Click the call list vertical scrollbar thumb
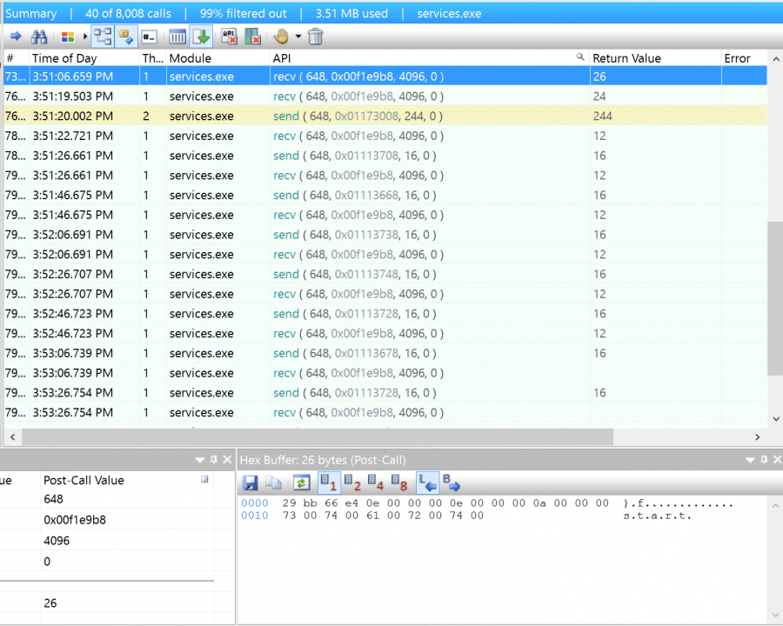This screenshot has height=626, width=783. (775, 298)
